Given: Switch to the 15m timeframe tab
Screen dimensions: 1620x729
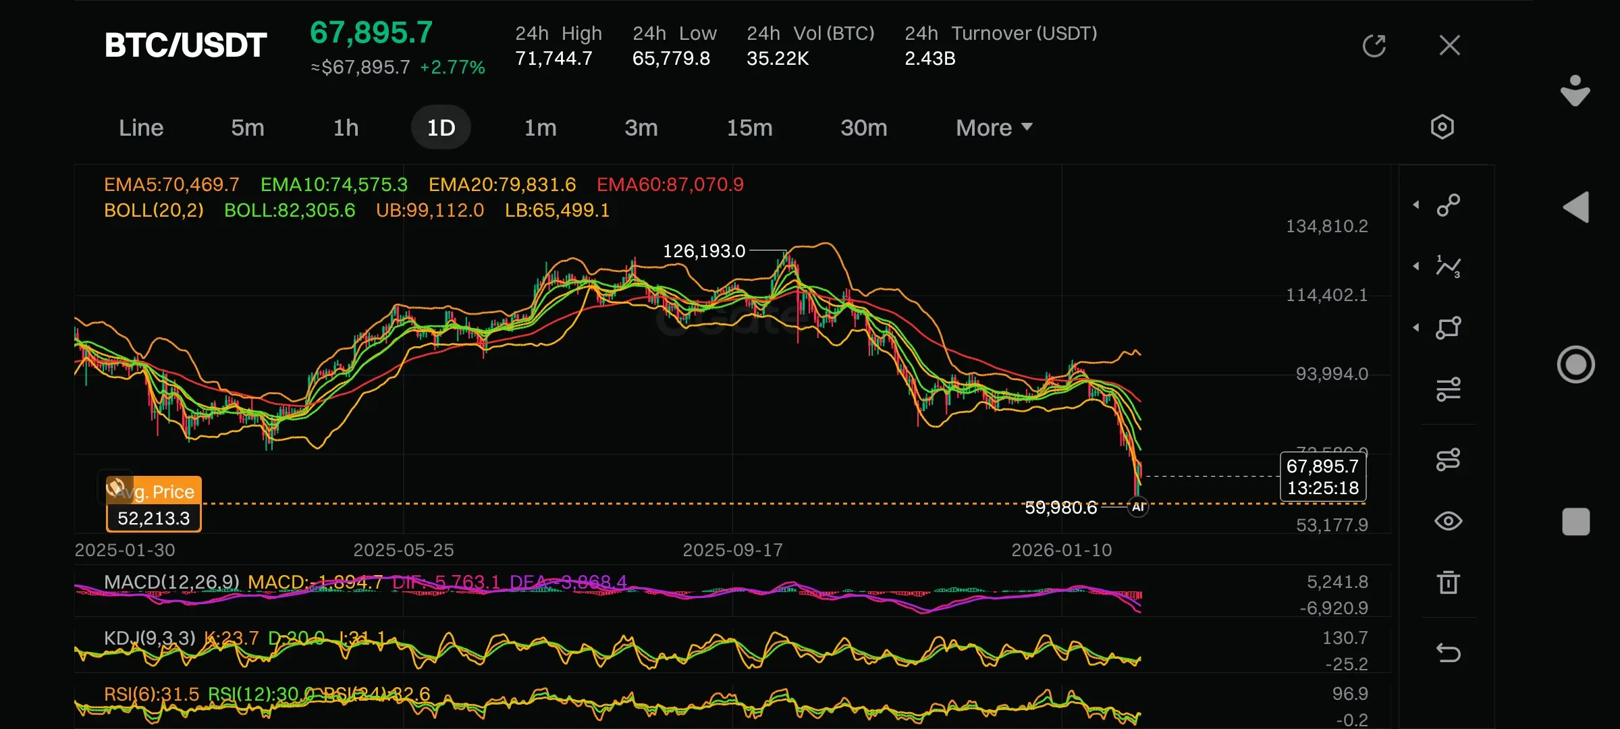Looking at the screenshot, I should [x=749, y=128].
